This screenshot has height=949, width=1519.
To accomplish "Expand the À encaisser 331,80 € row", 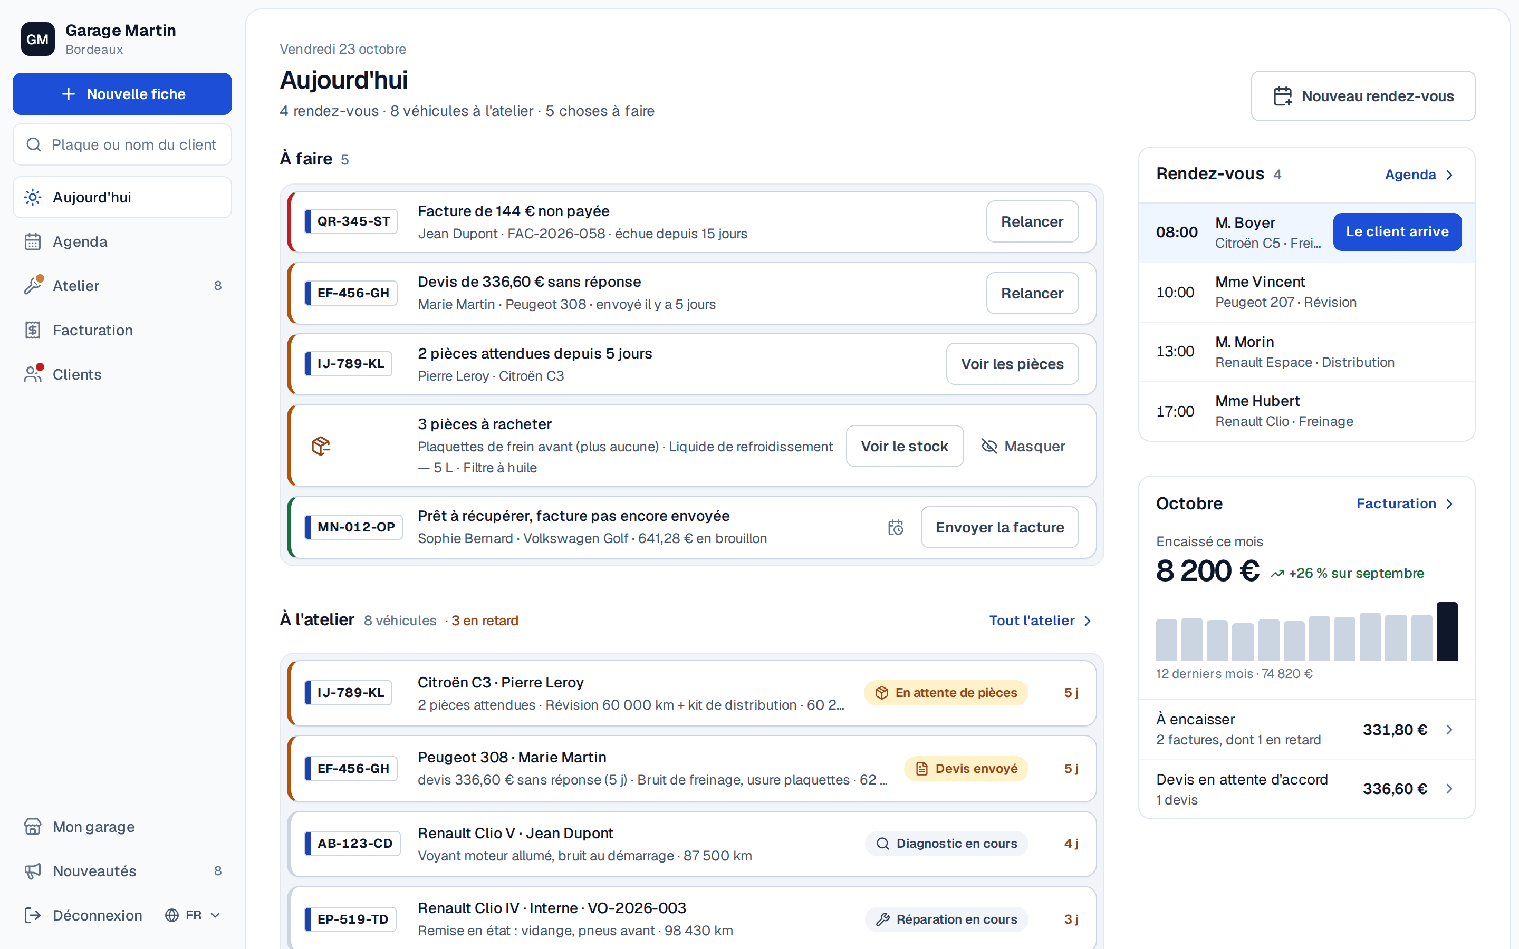I will pos(1306,729).
